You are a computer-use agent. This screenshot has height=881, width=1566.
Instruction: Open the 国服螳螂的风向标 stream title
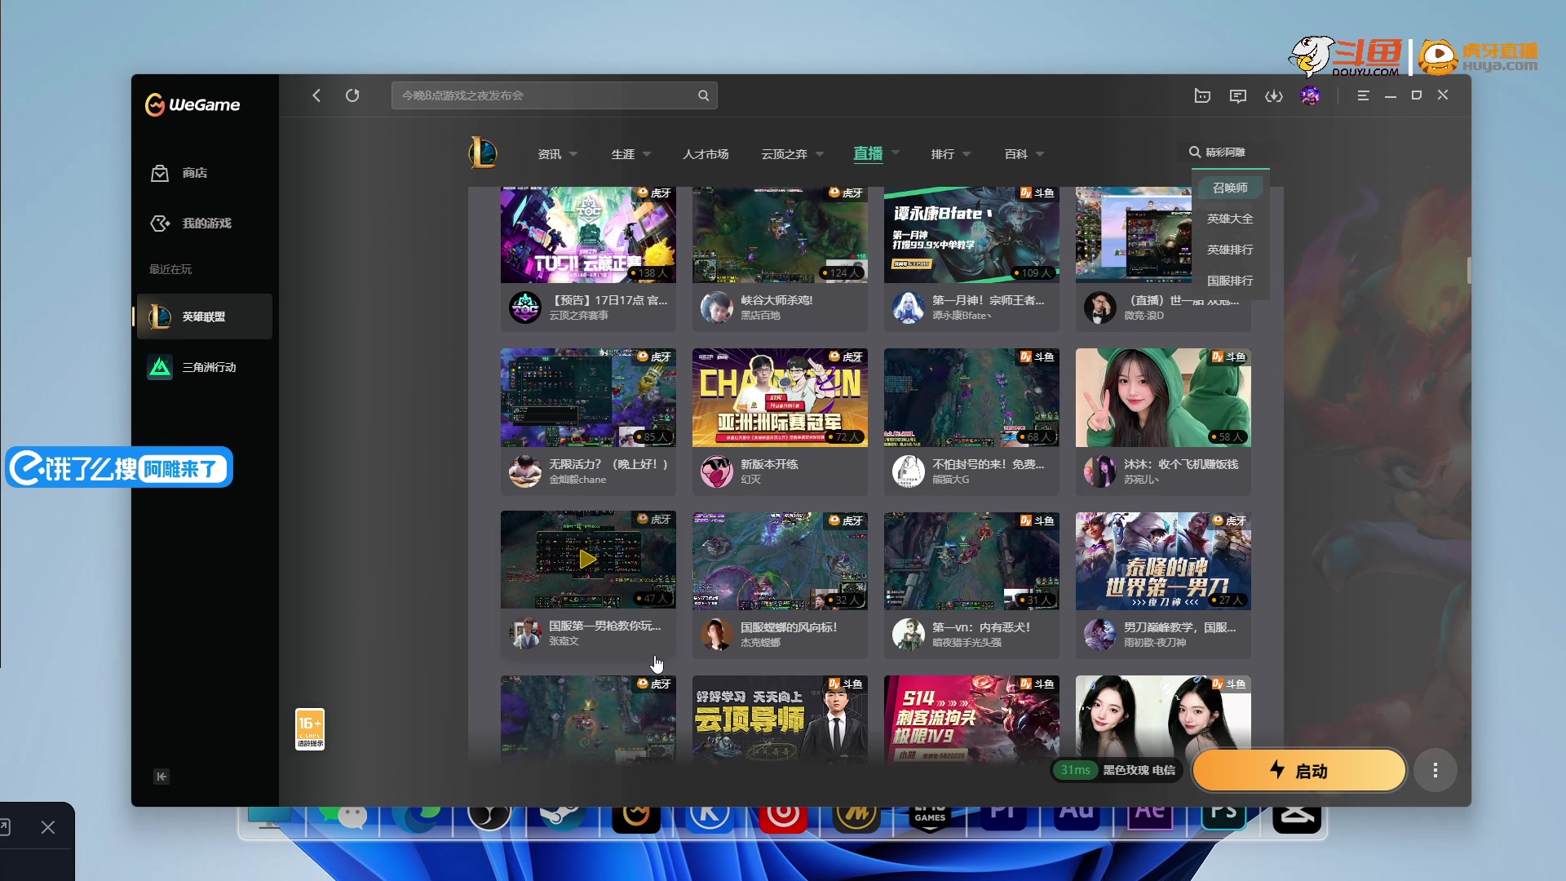click(x=789, y=627)
